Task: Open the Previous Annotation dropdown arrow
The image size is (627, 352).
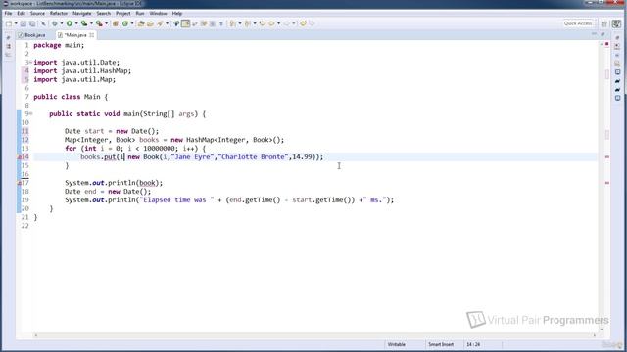Action: 255,23
